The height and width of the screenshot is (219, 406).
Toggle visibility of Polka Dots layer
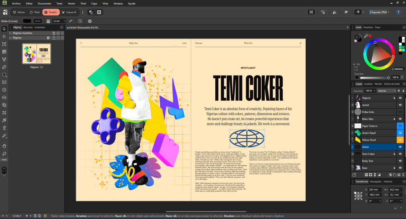[x=400, y=112]
